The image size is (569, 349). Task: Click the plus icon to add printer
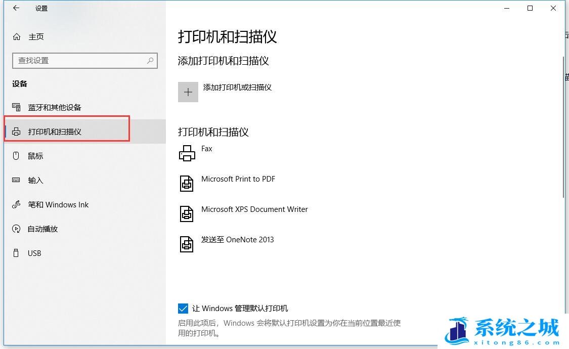[188, 92]
